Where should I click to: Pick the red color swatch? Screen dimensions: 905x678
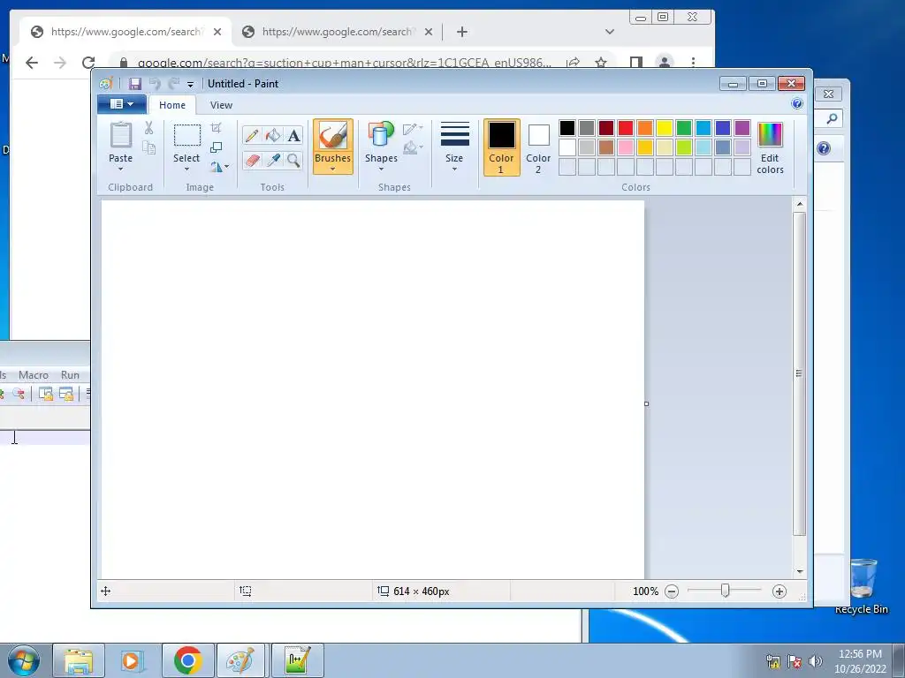point(626,128)
